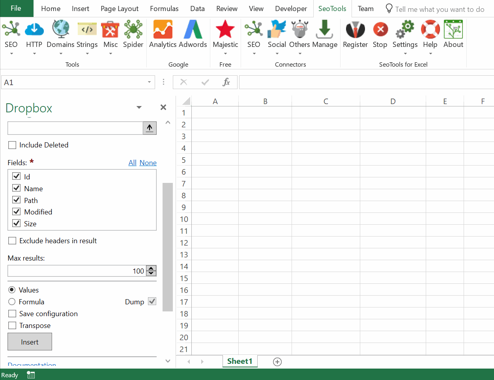Check Exclude headers in result
Screen dimensions: 494x380
[12, 241]
